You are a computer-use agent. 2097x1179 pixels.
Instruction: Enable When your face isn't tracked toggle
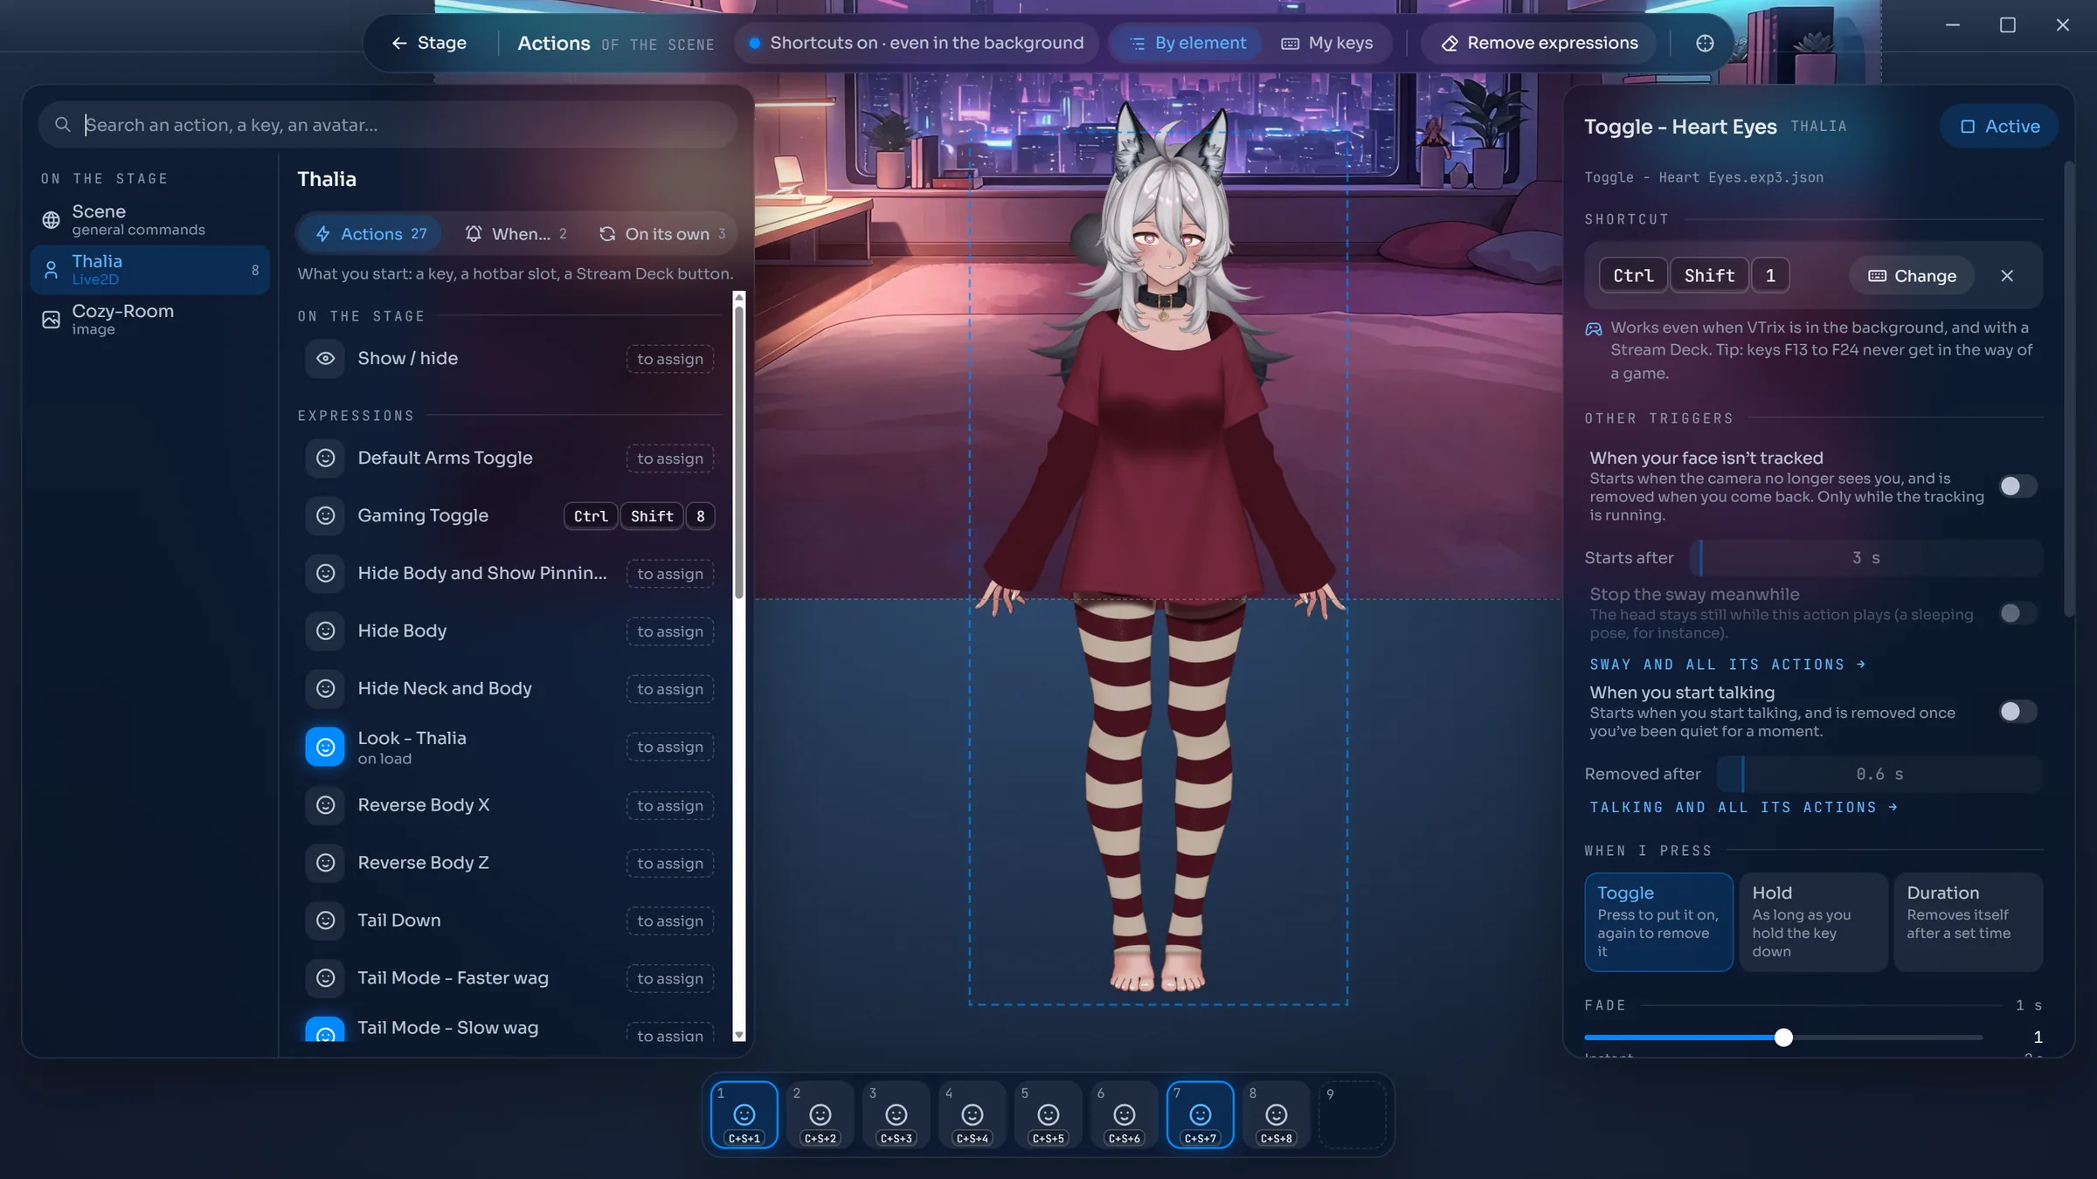2017,486
